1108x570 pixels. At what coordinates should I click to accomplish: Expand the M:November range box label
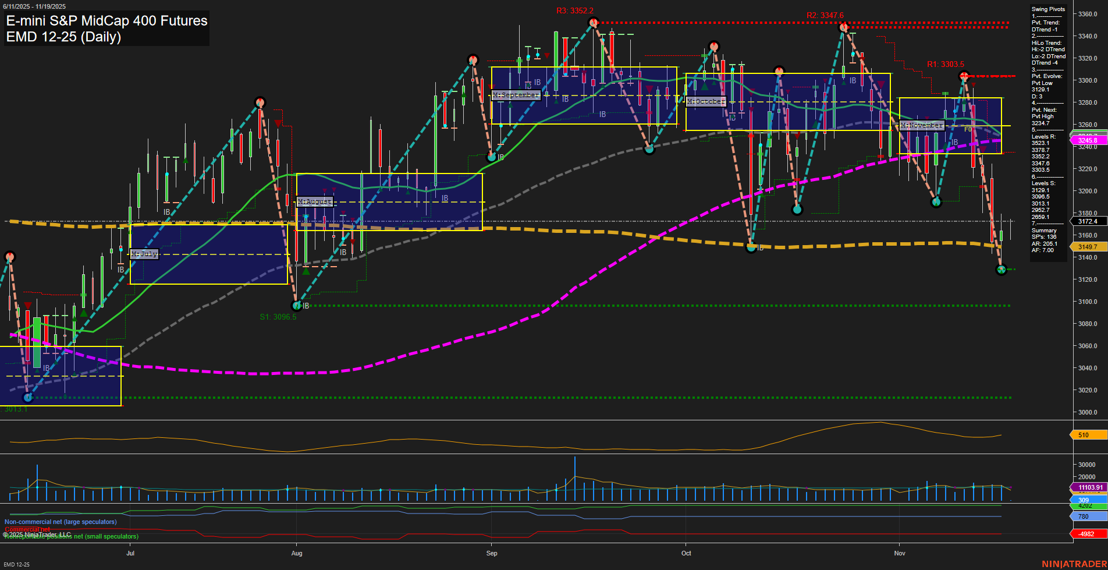point(922,125)
